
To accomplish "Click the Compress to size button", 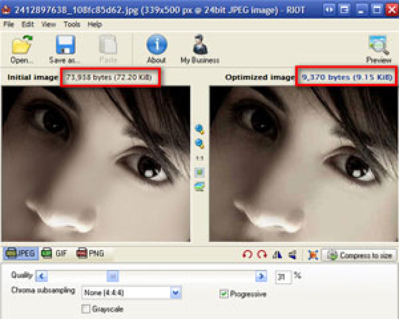I will pyautogui.click(x=359, y=255).
